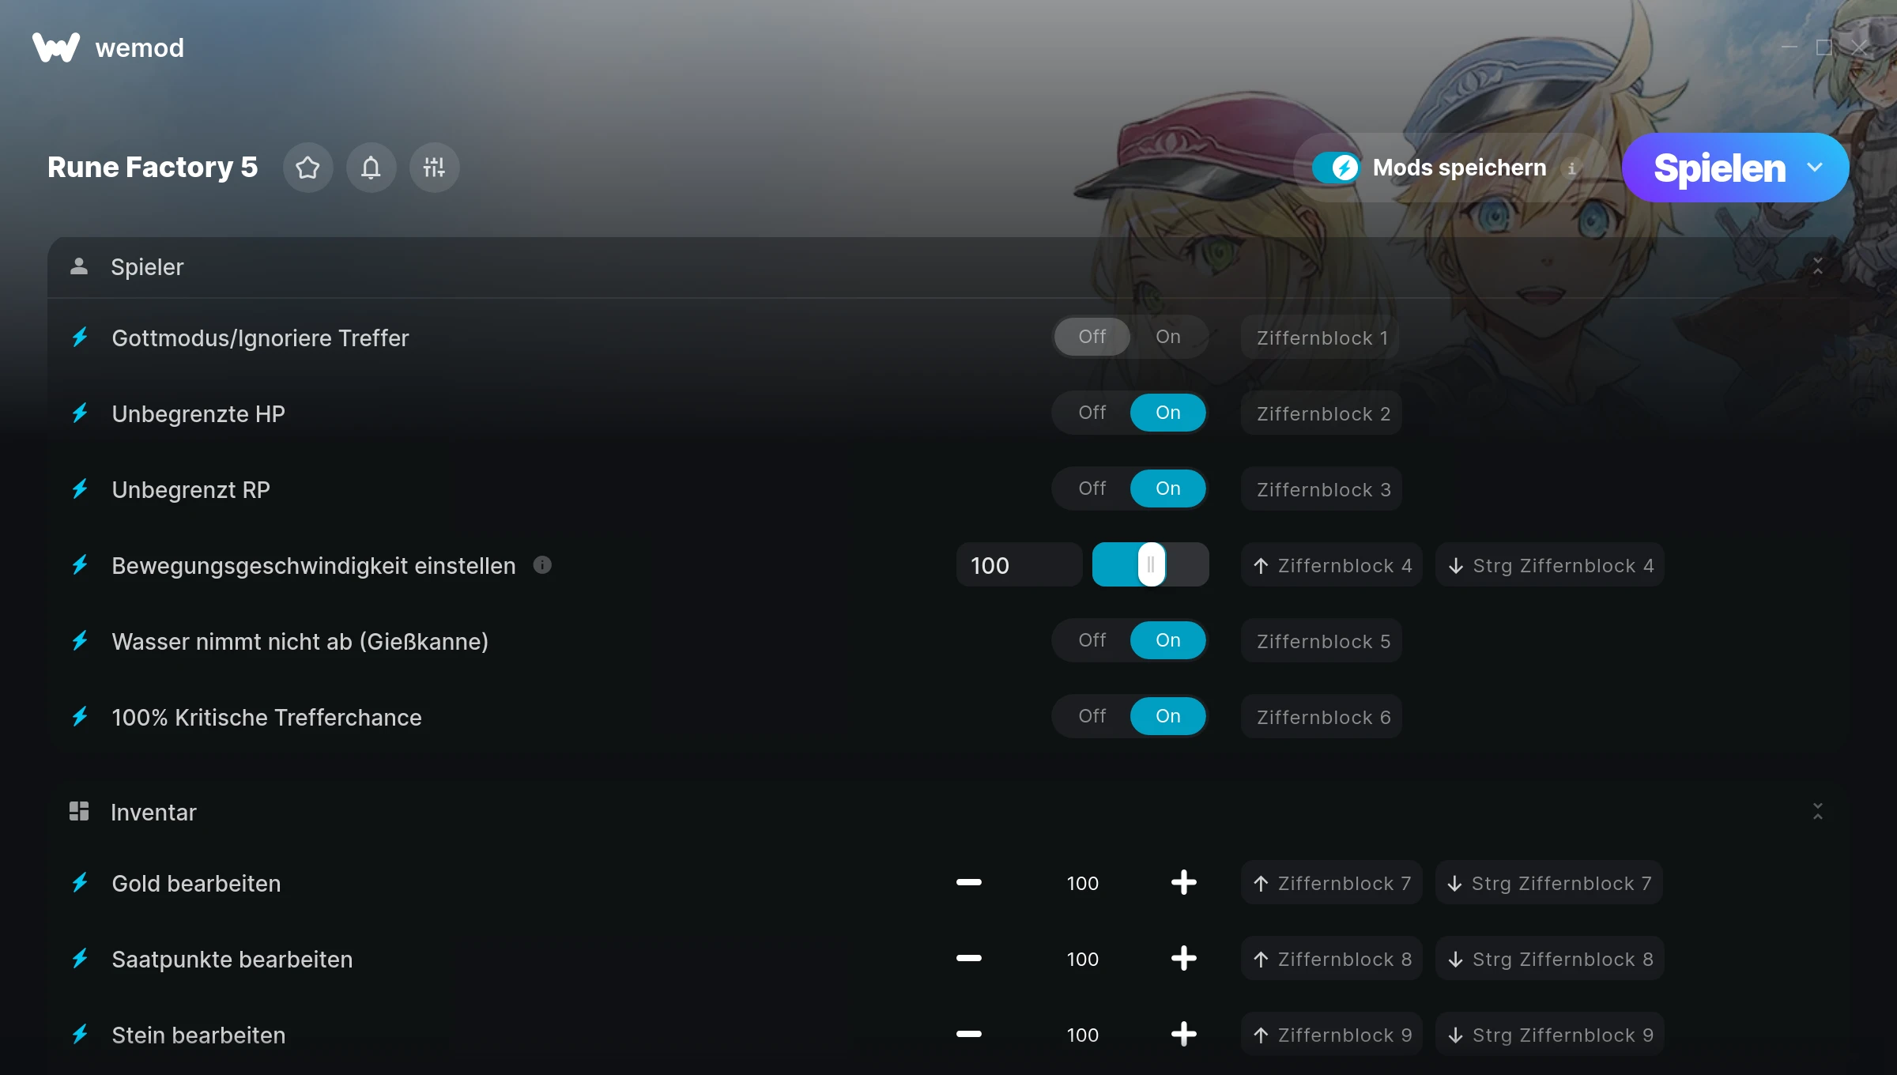
Task: Change the Ziffernblock 1 hotkey
Action: click(1322, 338)
